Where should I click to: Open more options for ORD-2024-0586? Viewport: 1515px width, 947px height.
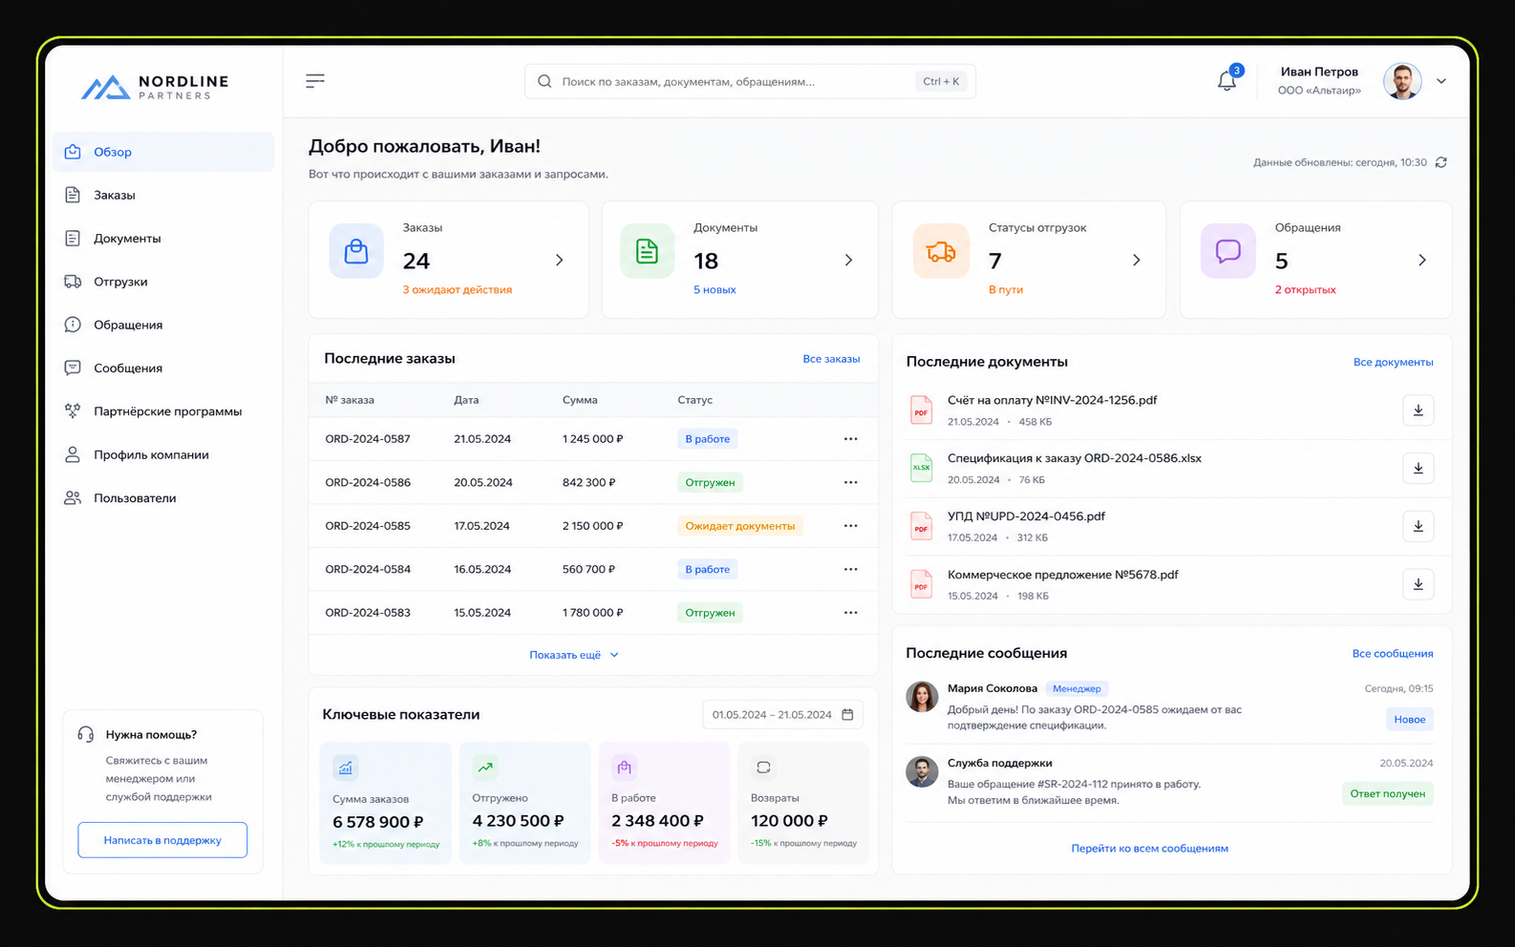point(851,482)
